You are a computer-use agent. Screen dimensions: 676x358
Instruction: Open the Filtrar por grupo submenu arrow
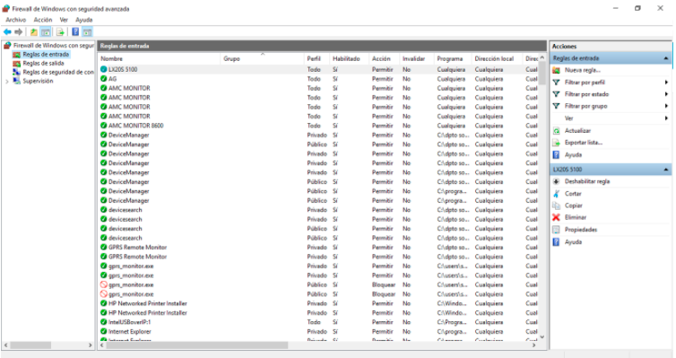666,106
